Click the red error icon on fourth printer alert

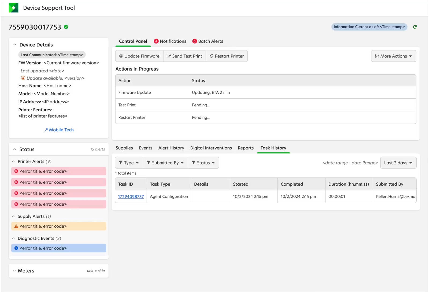point(16,204)
